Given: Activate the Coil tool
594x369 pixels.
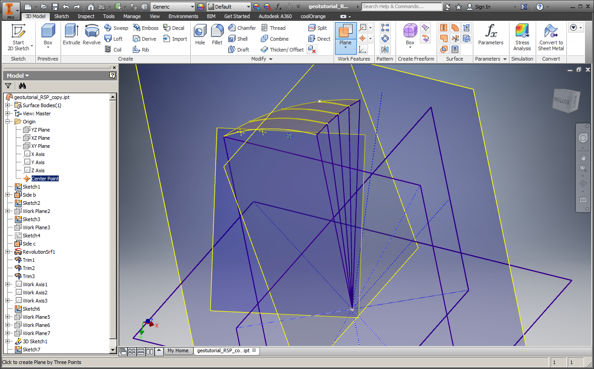Looking at the screenshot, I should [x=113, y=50].
